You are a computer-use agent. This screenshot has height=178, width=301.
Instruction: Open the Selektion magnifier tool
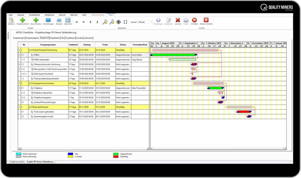(x=11, y=20)
